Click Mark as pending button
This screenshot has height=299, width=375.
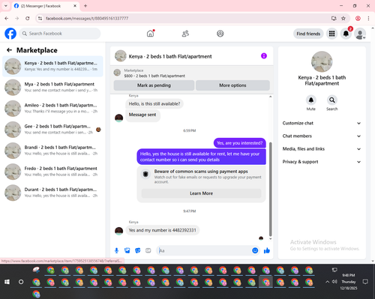point(154,85)
